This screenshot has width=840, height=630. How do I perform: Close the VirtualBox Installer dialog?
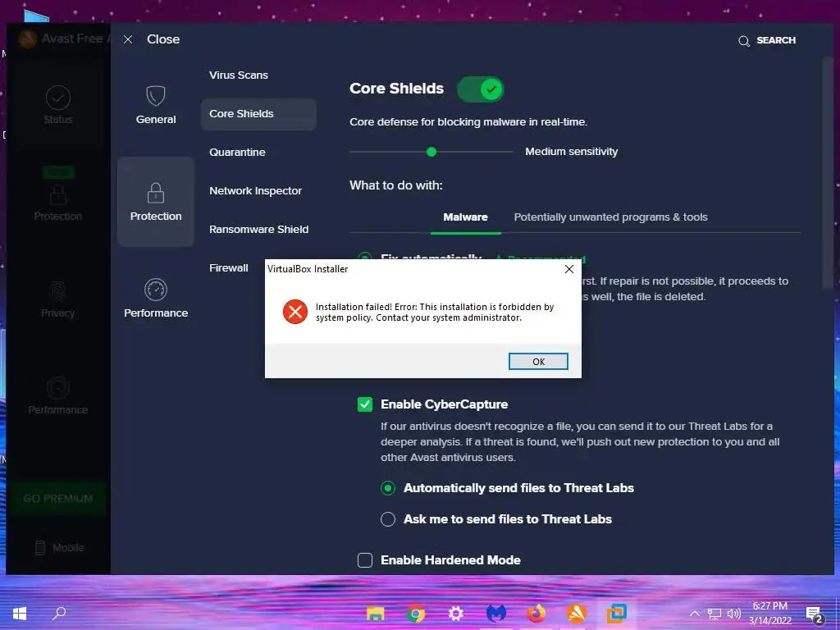pyautogui.click(x=569, y=269)
